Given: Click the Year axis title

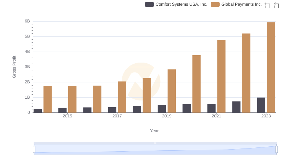Looking at the screenshot, I should click(x=154, y=131).
